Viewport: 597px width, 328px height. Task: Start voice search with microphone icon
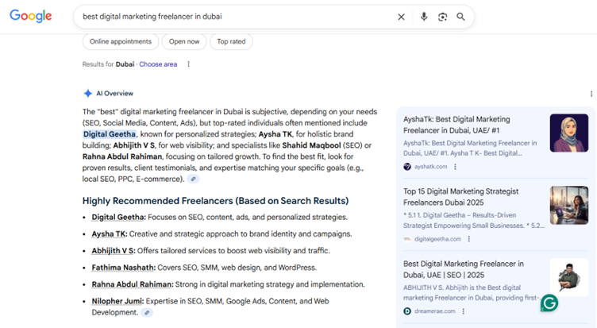pos(424,17)
